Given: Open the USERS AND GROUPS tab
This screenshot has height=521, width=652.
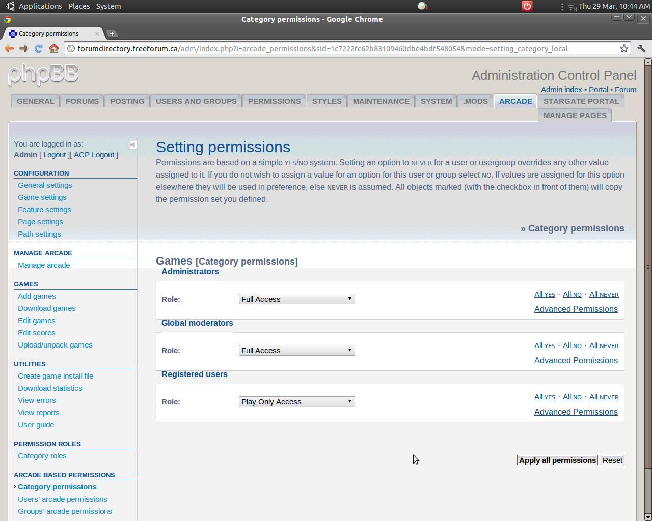Looking at the screenshot, I should 196,101.
